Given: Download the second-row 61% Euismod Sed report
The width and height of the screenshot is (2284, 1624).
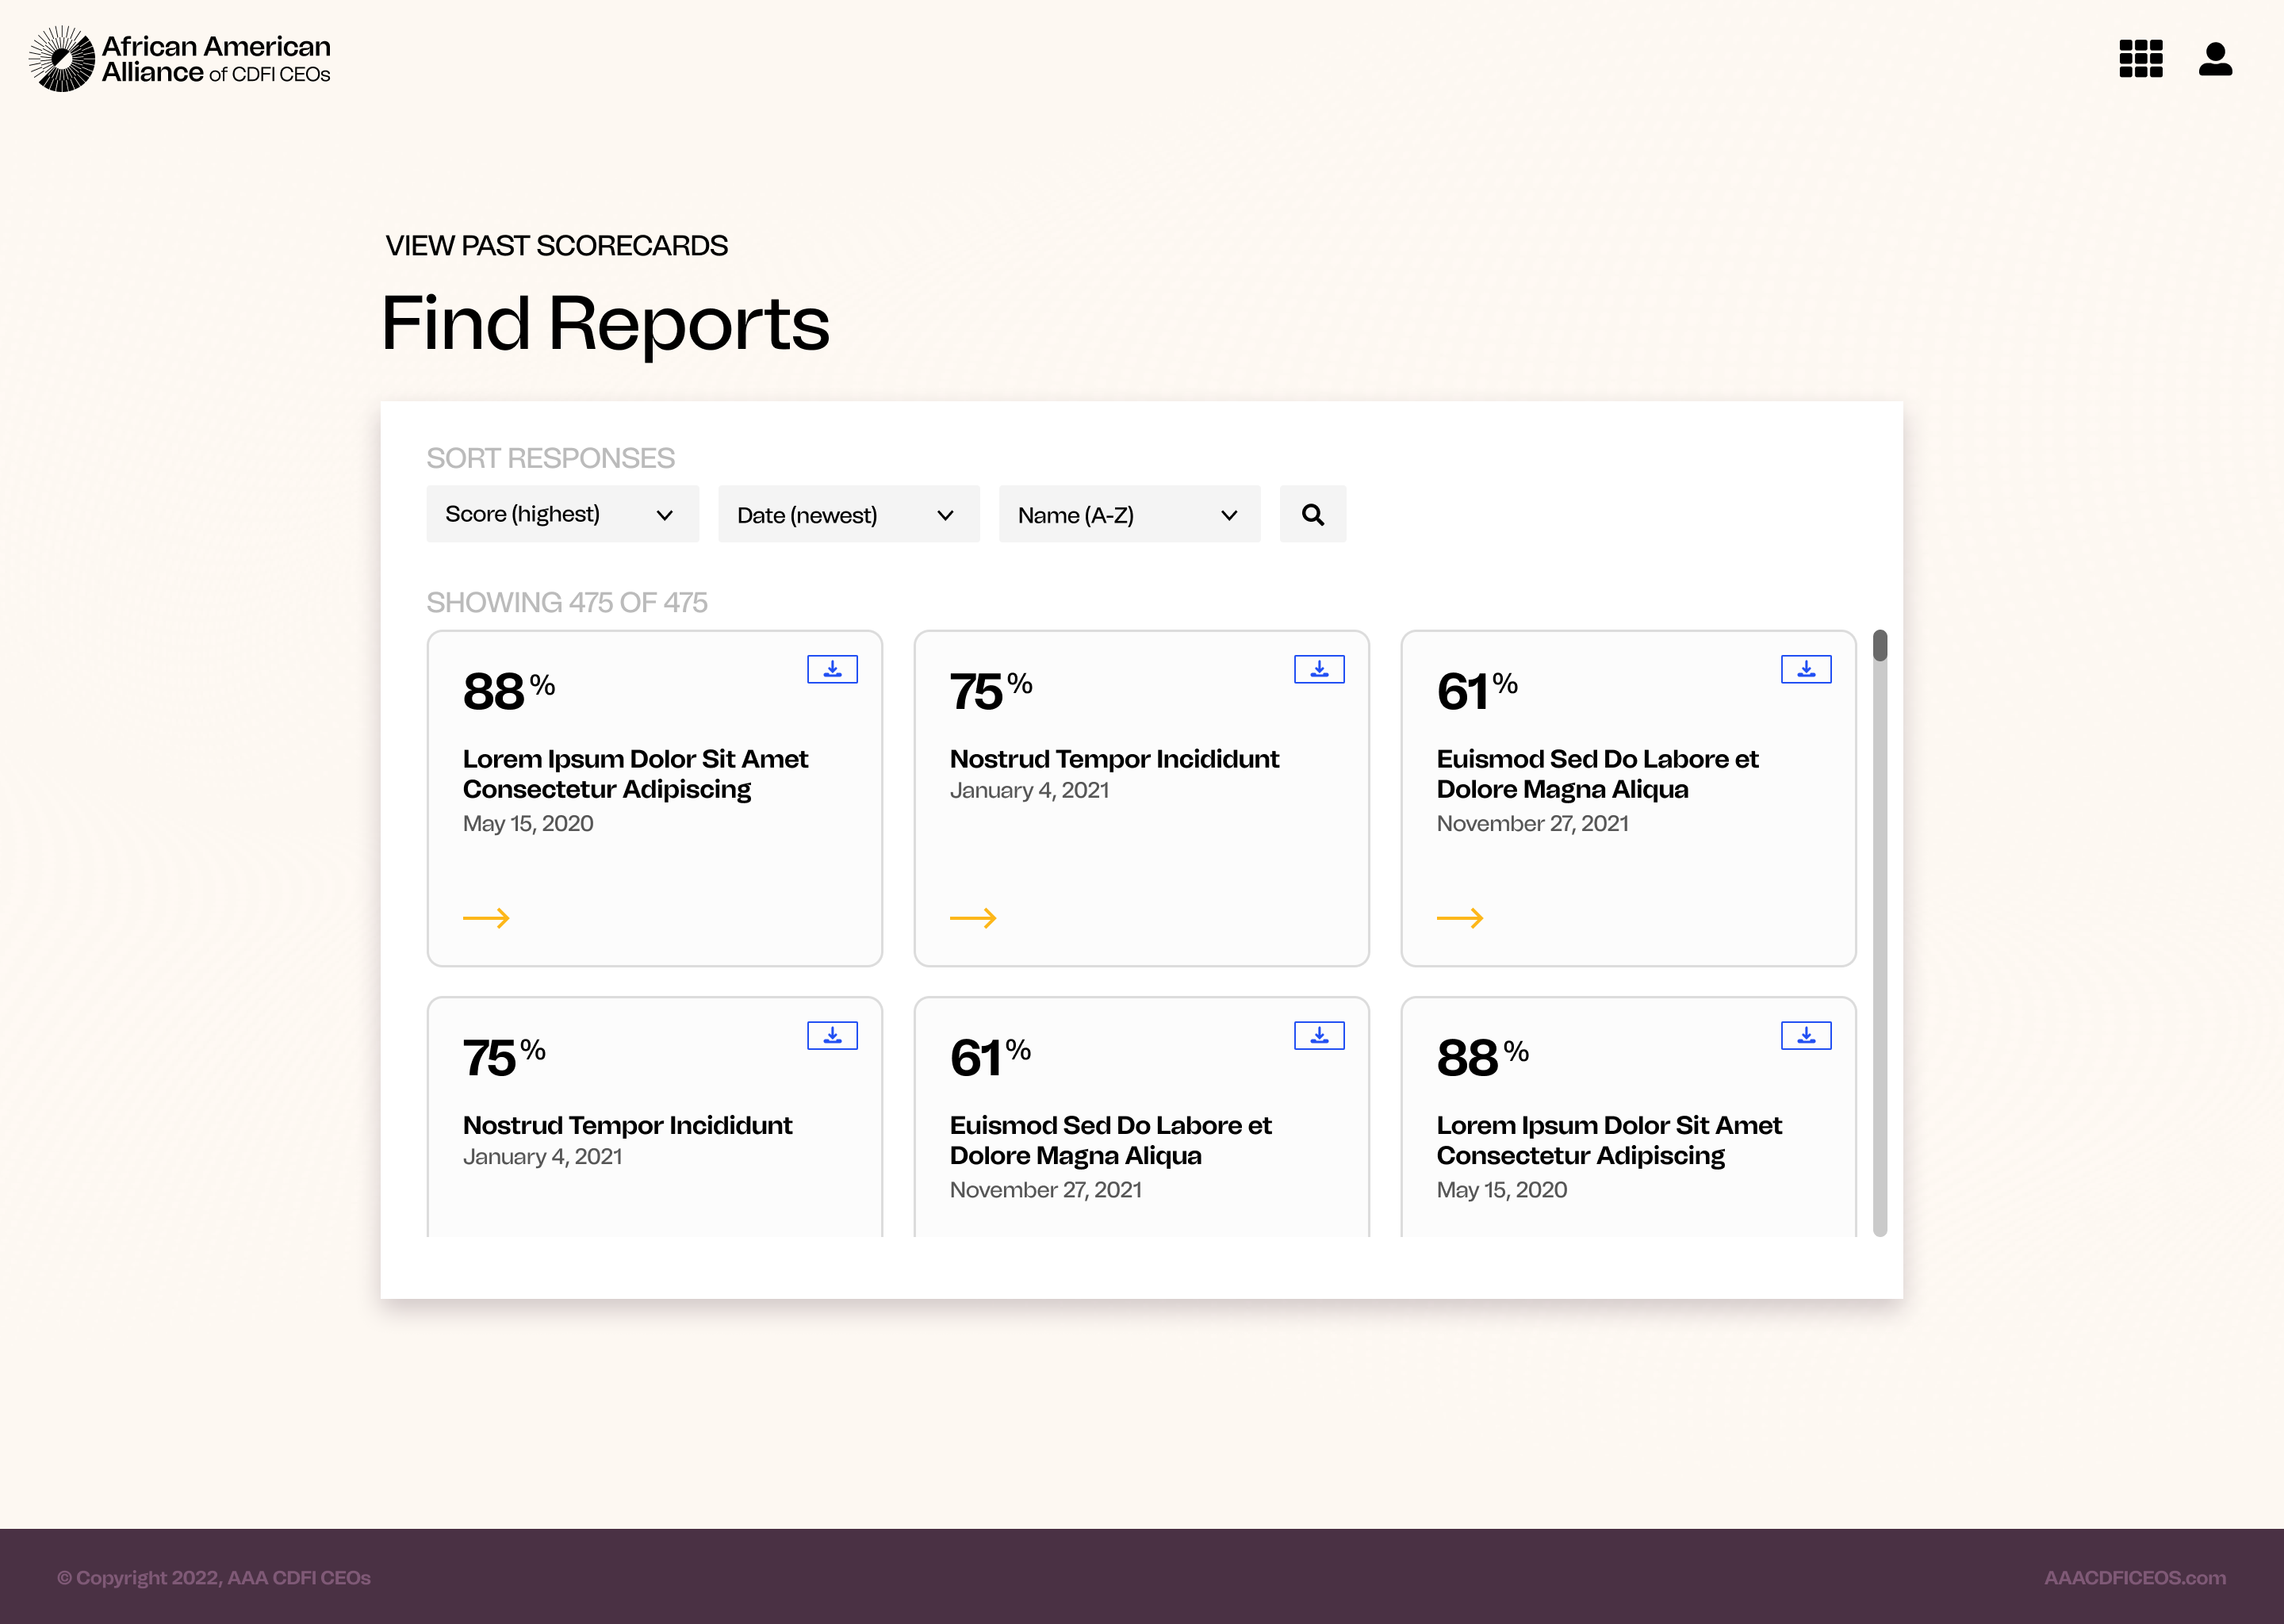Looking at the screenshot, I should pos(1319,1035).
